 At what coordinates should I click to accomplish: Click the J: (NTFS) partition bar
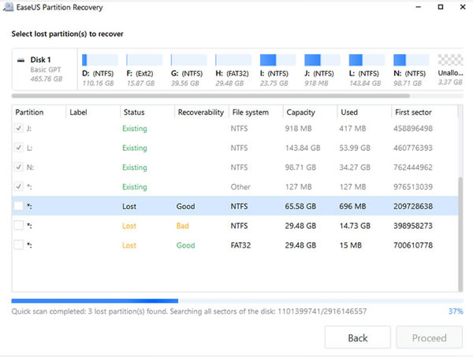(x=322, y=60)
